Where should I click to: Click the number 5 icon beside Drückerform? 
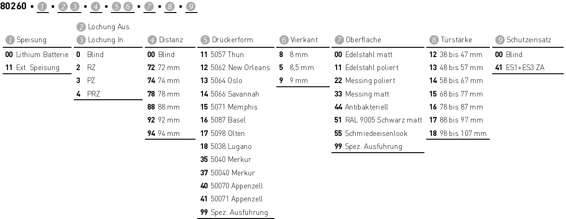coord(205,40)
